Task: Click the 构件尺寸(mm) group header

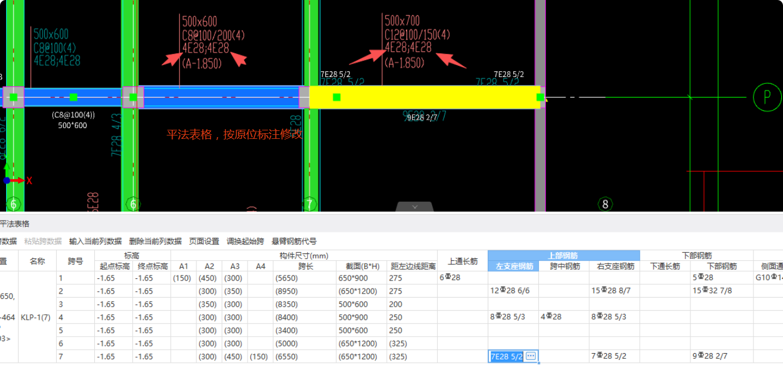Action: 304,256
